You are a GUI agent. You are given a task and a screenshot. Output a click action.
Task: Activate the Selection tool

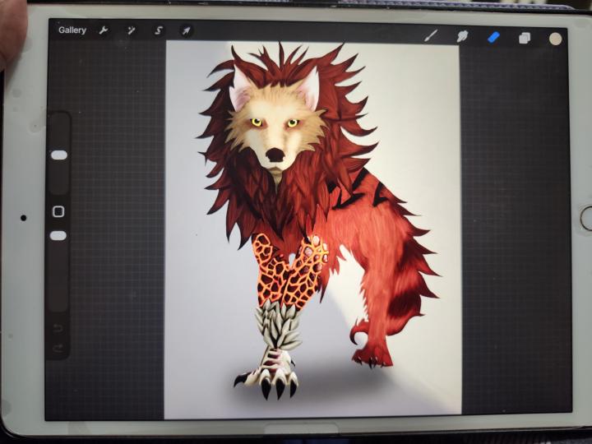point(159,30)
